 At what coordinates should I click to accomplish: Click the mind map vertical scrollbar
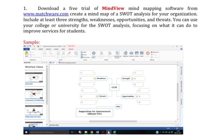tap(178, 92)
